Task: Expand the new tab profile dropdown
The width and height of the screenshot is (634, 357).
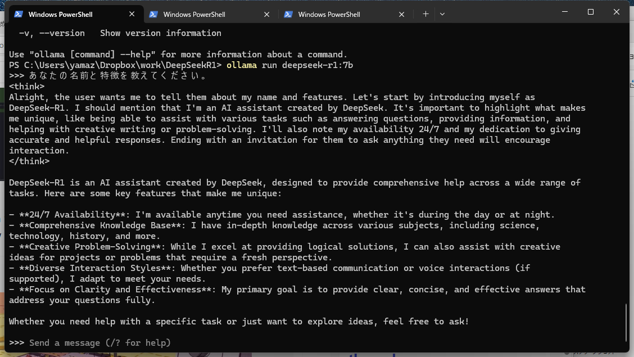Action: [x=442, y=14]
